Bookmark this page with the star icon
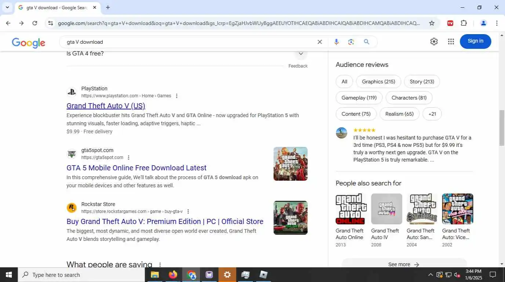The image size is (505, 282). 432,23
